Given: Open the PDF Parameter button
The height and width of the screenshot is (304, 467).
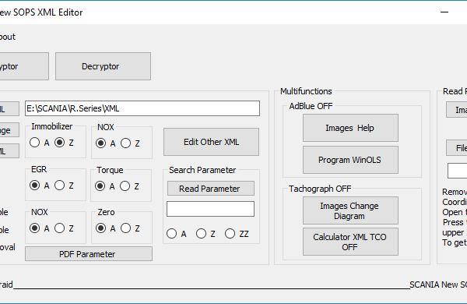Looking at the screenshot, I should click(89, 254).
